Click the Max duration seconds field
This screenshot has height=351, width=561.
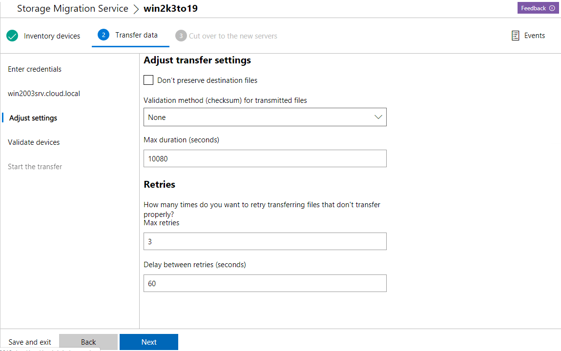265,158
